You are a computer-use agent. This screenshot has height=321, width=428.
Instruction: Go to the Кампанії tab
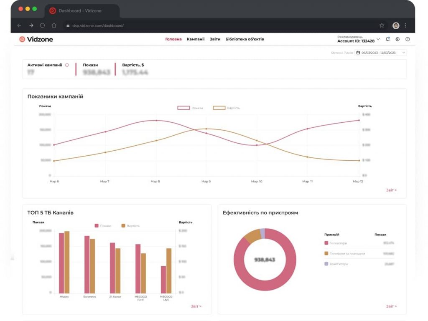pos(196,39)
